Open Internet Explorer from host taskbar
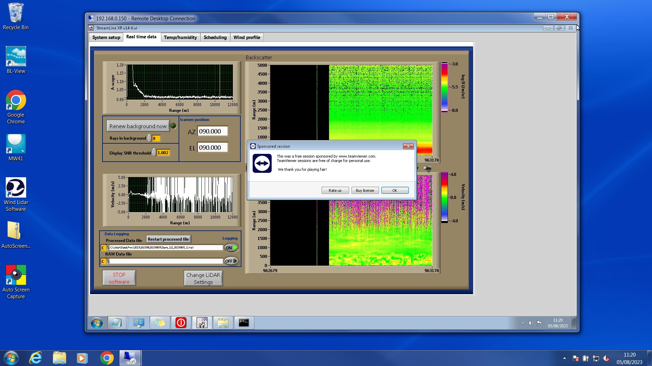This screenshot has height=366, width=652. pyautogui.click(x=36, y=358)
